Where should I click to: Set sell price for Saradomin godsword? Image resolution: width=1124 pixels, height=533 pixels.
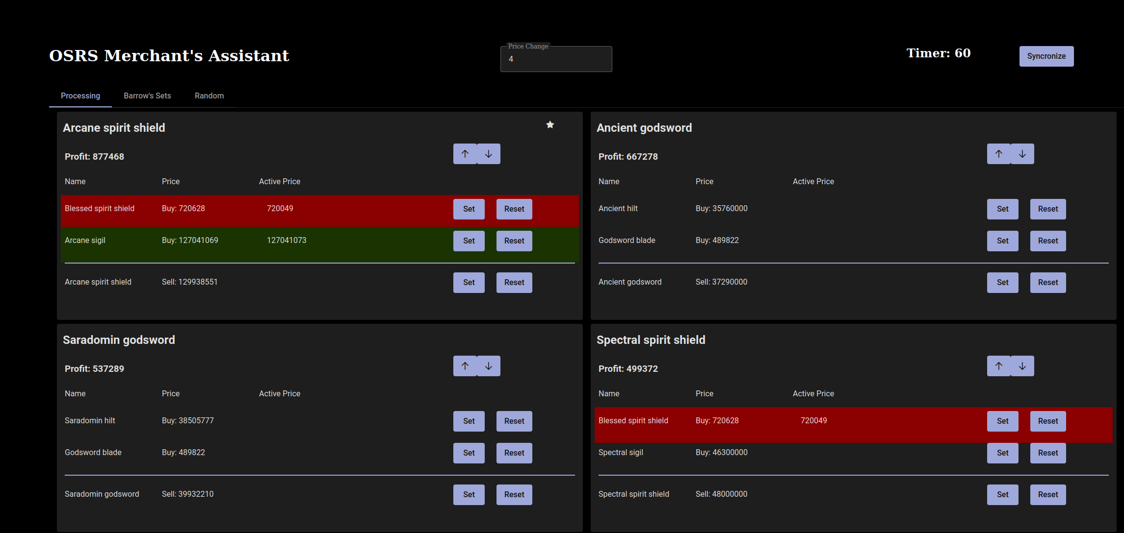[x=469, y=495]
